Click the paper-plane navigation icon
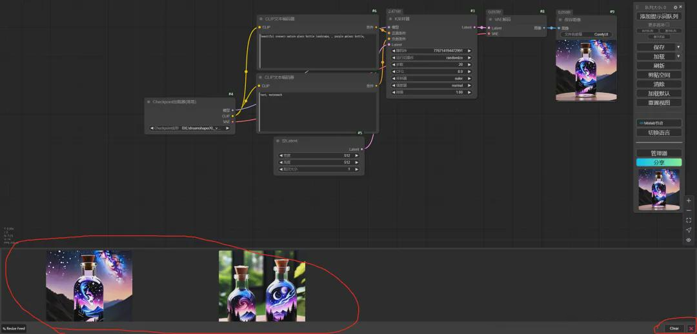This screenshot has width=697, height=334. coord(689,230)
